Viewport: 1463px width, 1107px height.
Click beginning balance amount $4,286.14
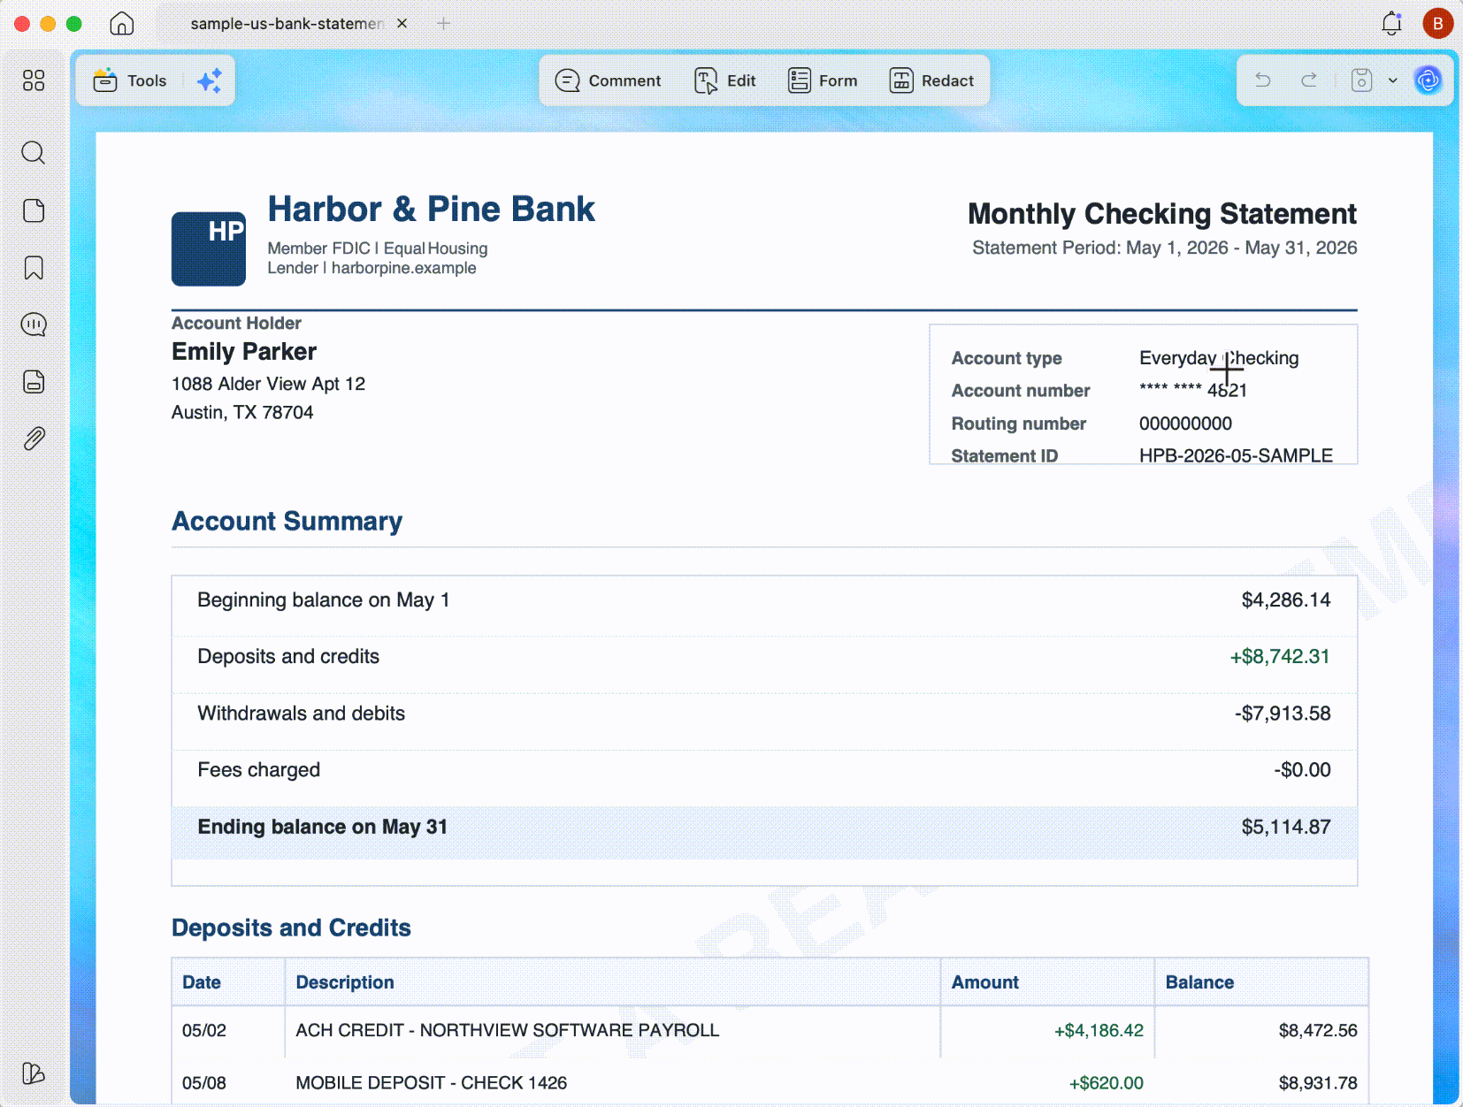click(1286, 600)
